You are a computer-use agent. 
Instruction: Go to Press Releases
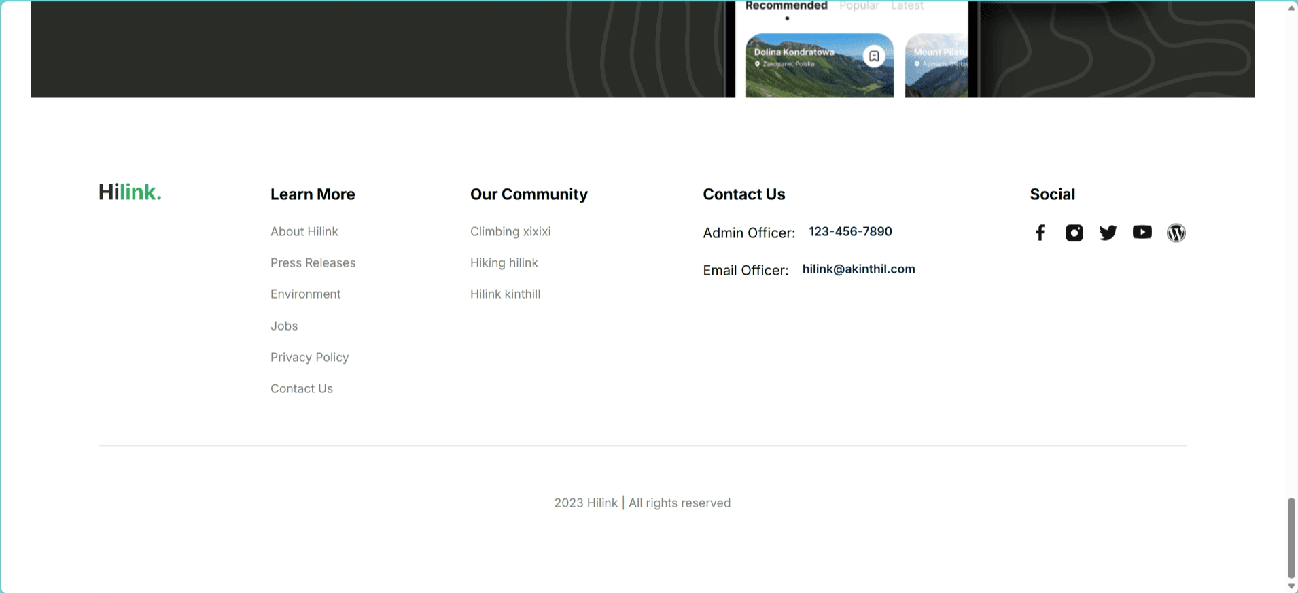click(313, 262)
